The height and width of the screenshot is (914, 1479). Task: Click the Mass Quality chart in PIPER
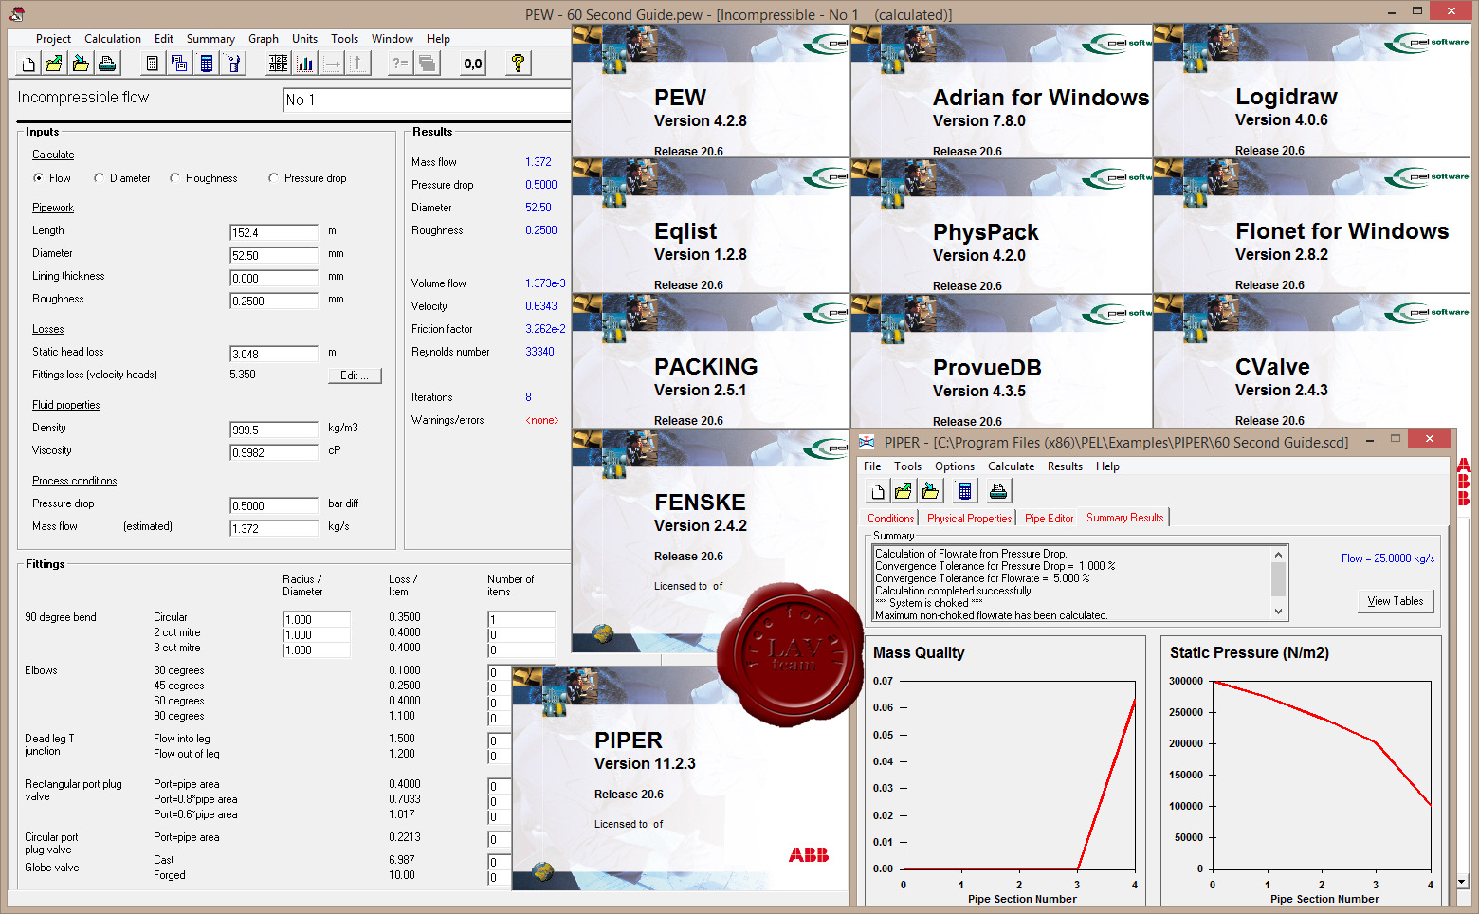tap(1005, 773)
